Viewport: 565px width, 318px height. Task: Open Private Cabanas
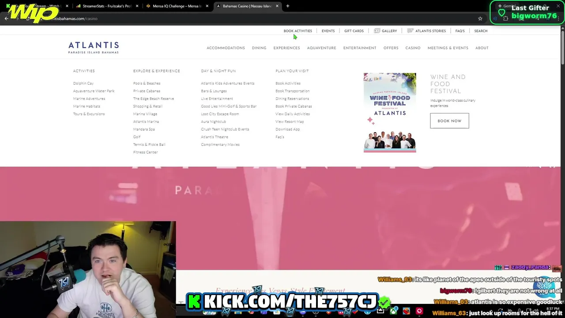[147, 91]
